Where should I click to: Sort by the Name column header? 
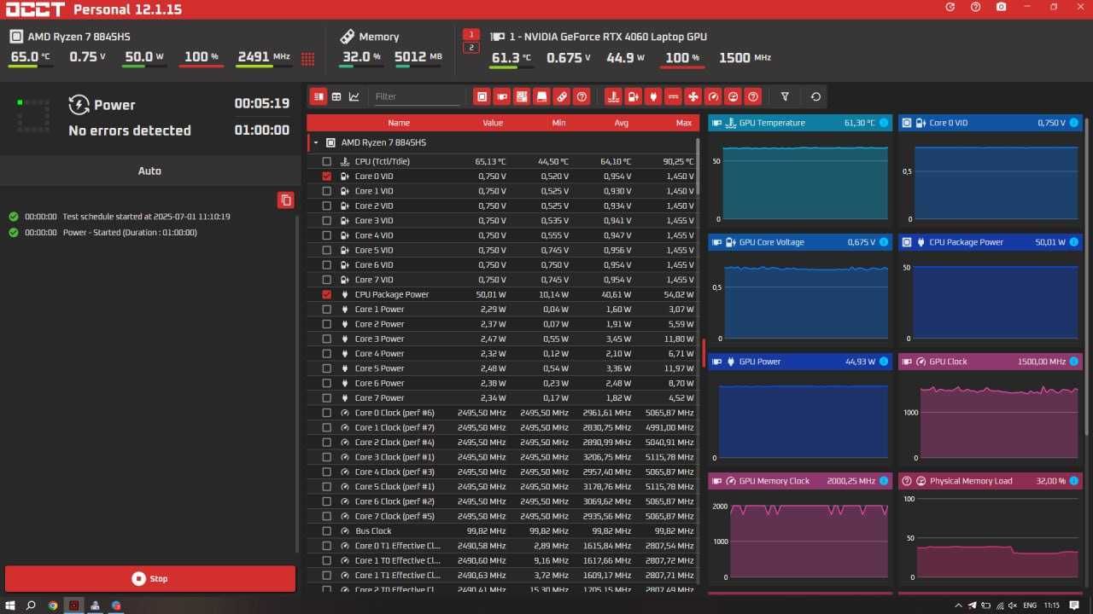[399, 123]
